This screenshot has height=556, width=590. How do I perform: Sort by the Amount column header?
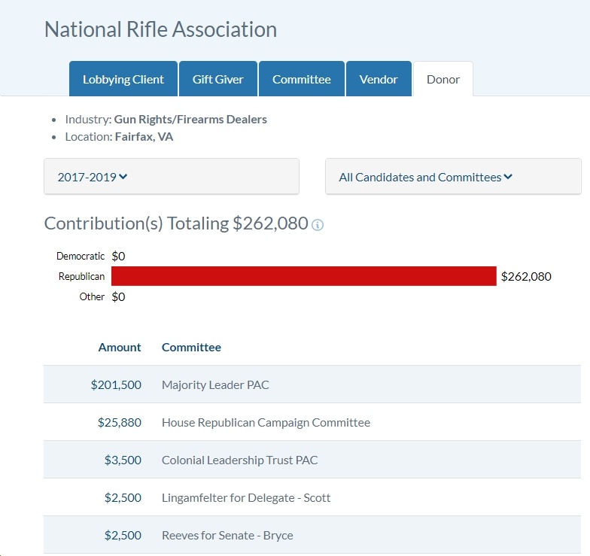(x=119, y=348)
